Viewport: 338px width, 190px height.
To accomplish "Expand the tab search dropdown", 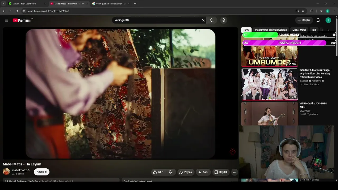I will [x=3, y=4].
